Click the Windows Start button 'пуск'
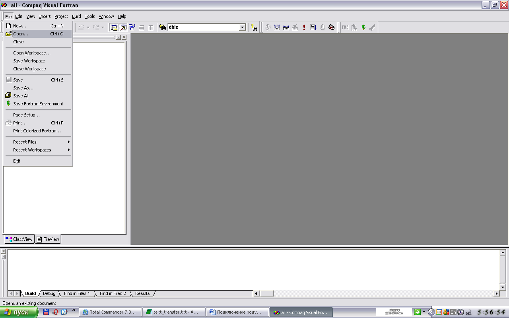The width and height of the screenshot is (509, 318). click(x=19, y=312)
